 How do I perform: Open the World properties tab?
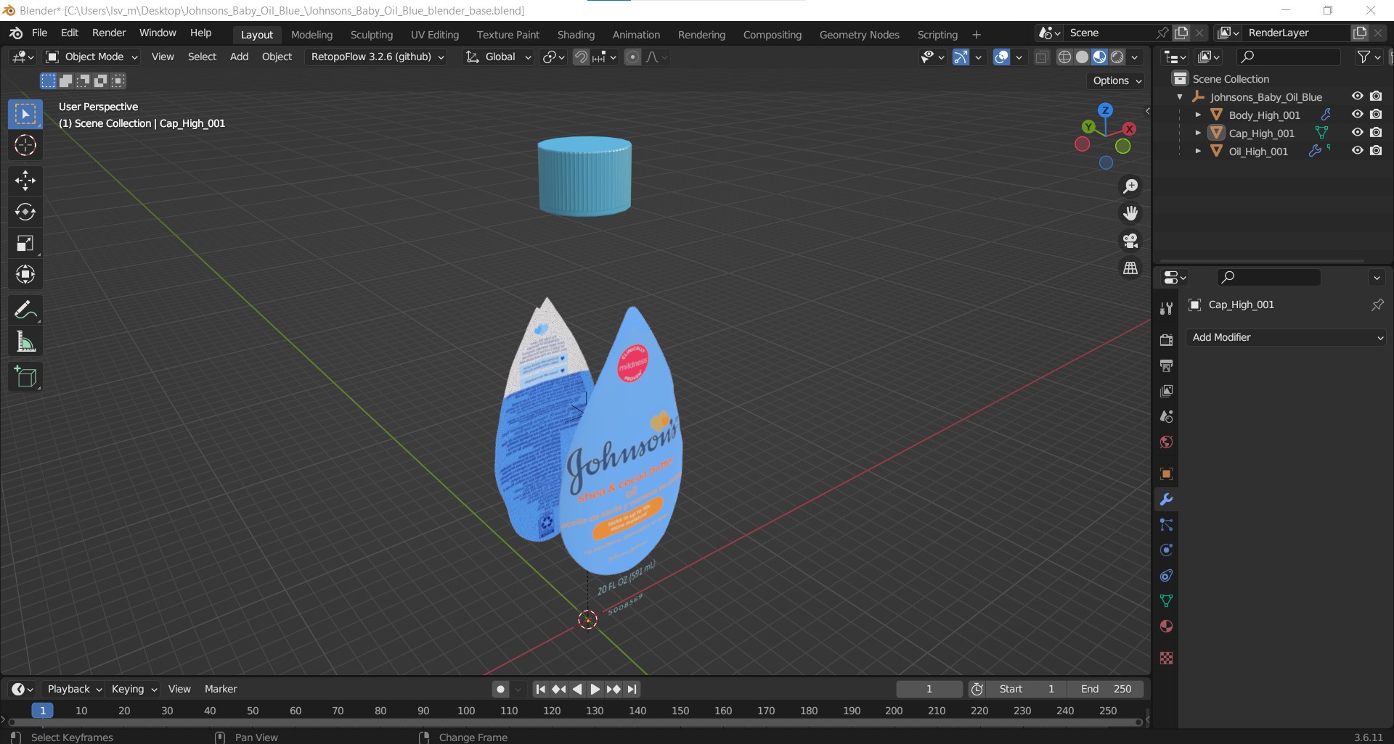[1166, 442]
